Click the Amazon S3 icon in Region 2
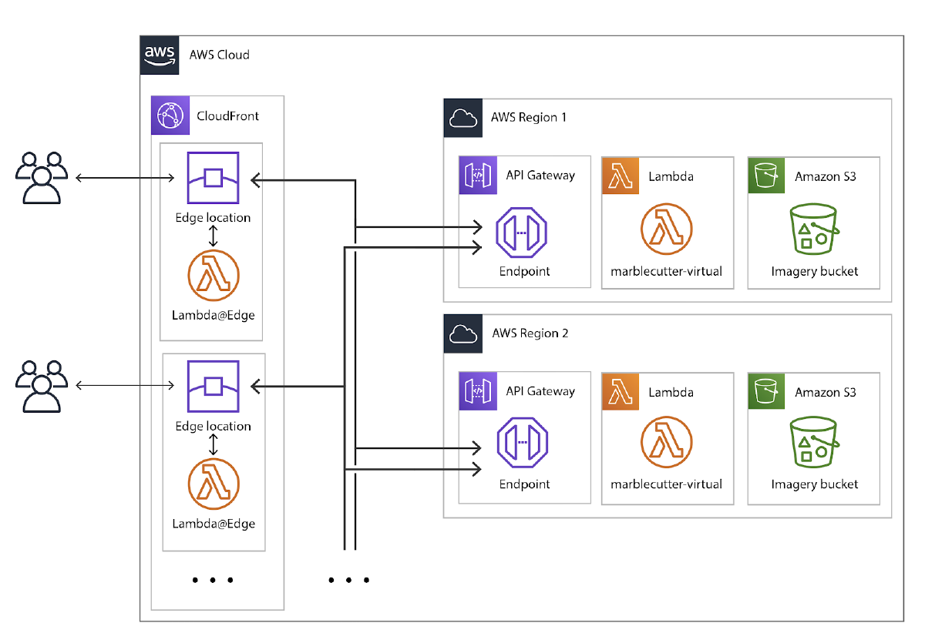 click(765, 392)
